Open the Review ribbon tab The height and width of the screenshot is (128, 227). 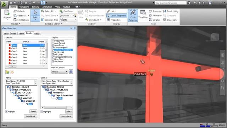pyautogui.click(x=35, y=7)
